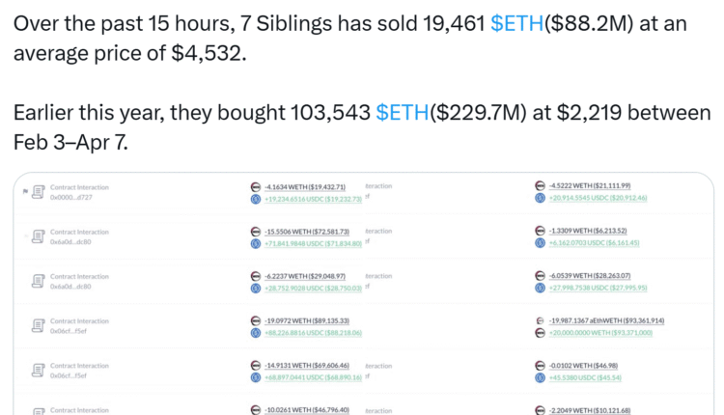
Task: Click the address 0x0000...d727
Action: [x=70, y=197]
